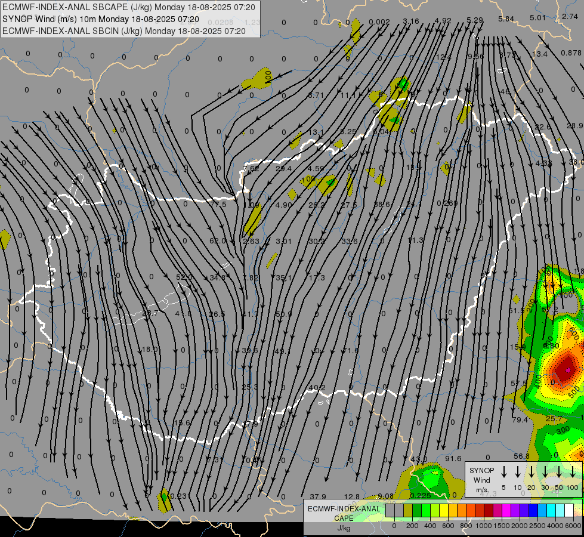The image size is (584, 537).
Task: Click the wind scale arrow above 30
Action: [545, 472]
